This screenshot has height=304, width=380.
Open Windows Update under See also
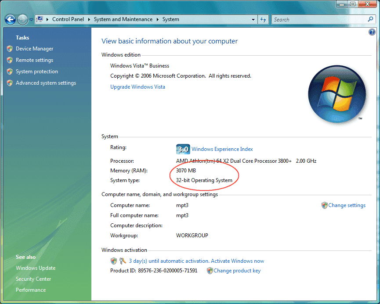tap(36, 268)
